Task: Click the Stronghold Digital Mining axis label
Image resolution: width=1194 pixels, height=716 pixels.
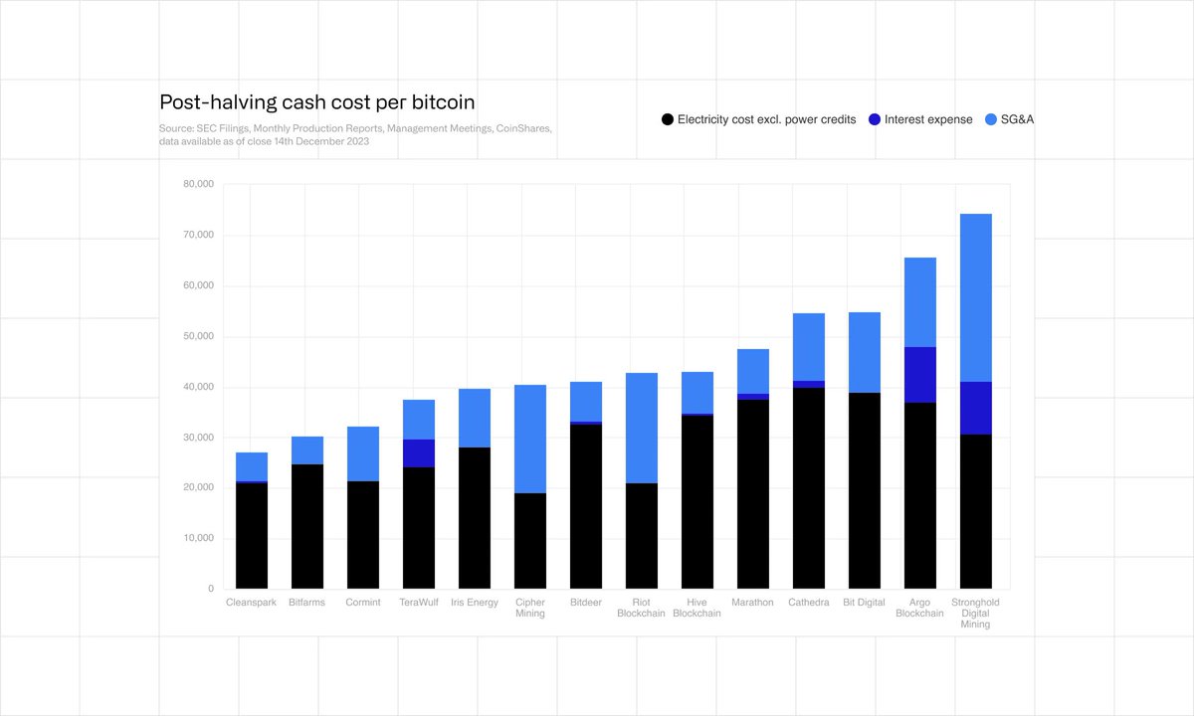Action: click(x=975, y=614)
